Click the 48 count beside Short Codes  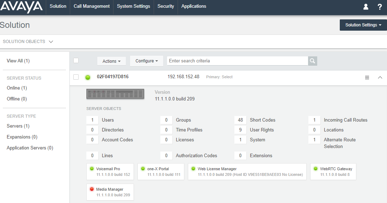click(240, 120)
